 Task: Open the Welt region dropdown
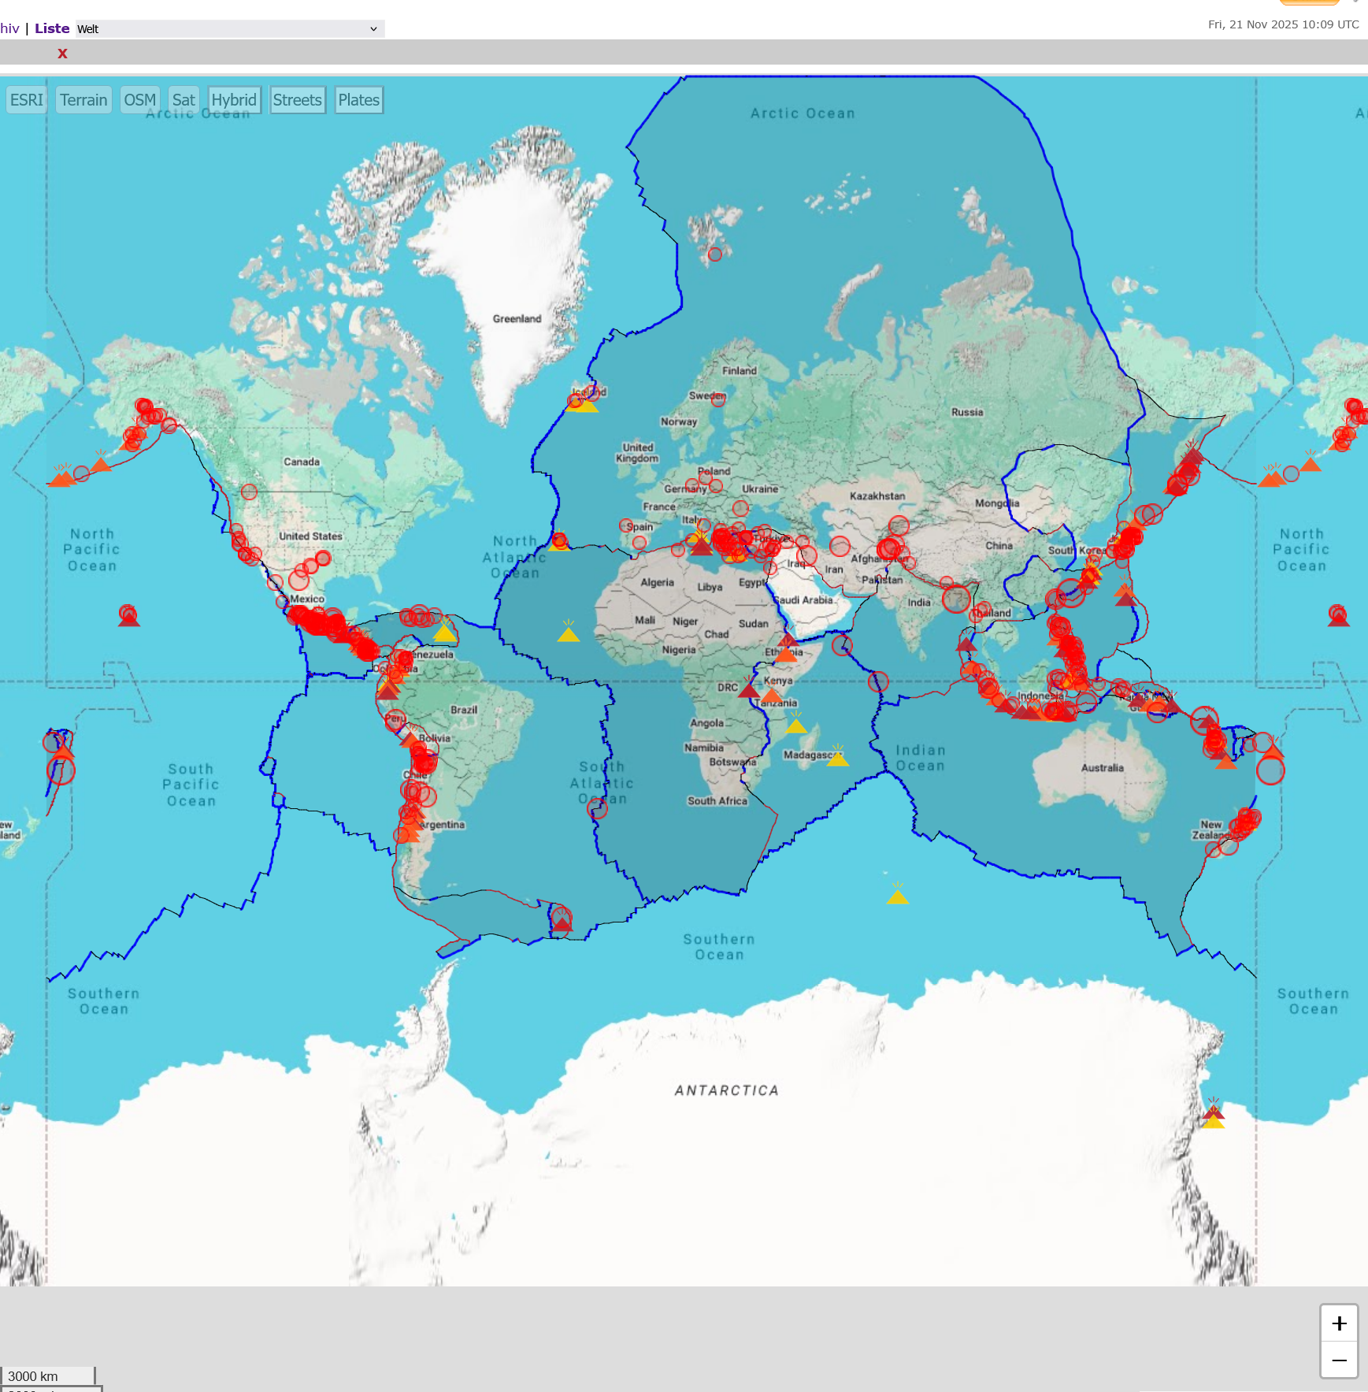(228, 29)
